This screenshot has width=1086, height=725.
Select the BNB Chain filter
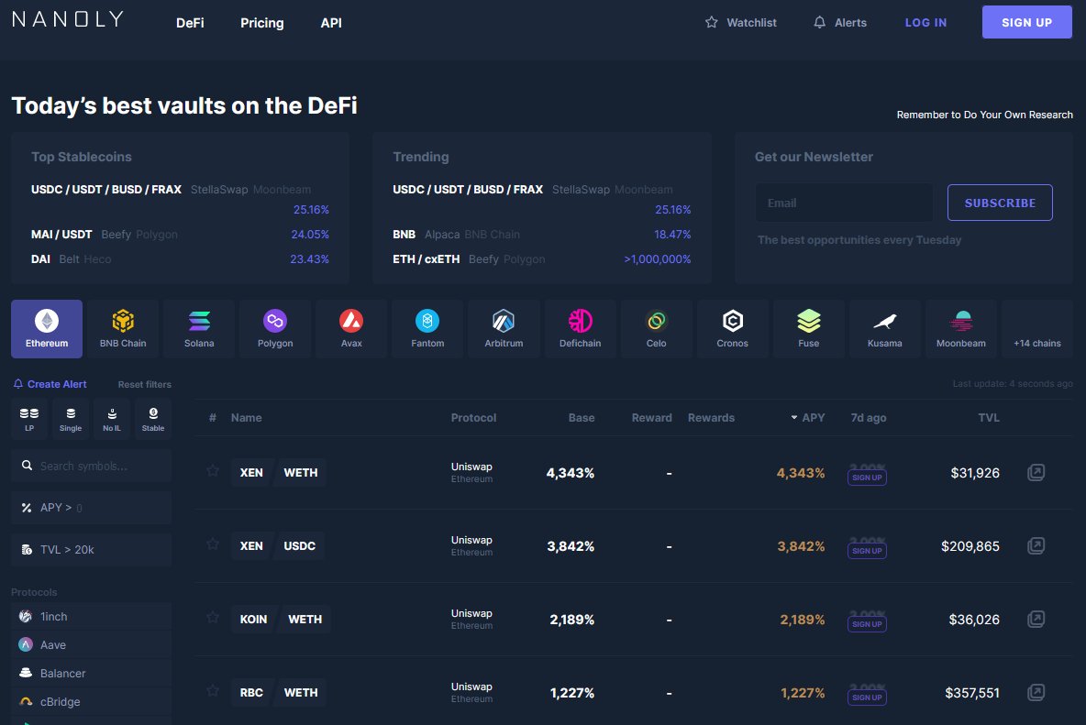[123, 329]
